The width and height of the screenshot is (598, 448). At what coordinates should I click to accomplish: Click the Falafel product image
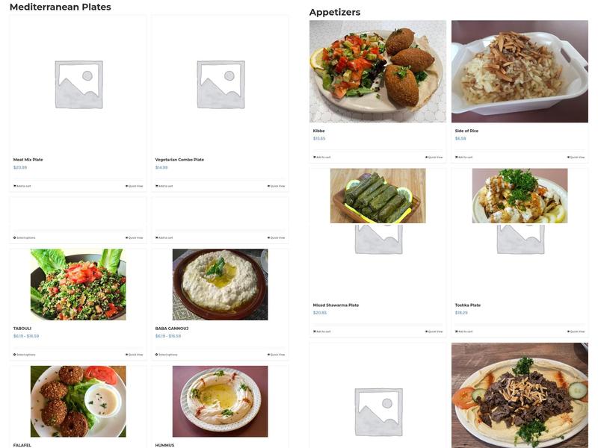[x=78, y=401]
